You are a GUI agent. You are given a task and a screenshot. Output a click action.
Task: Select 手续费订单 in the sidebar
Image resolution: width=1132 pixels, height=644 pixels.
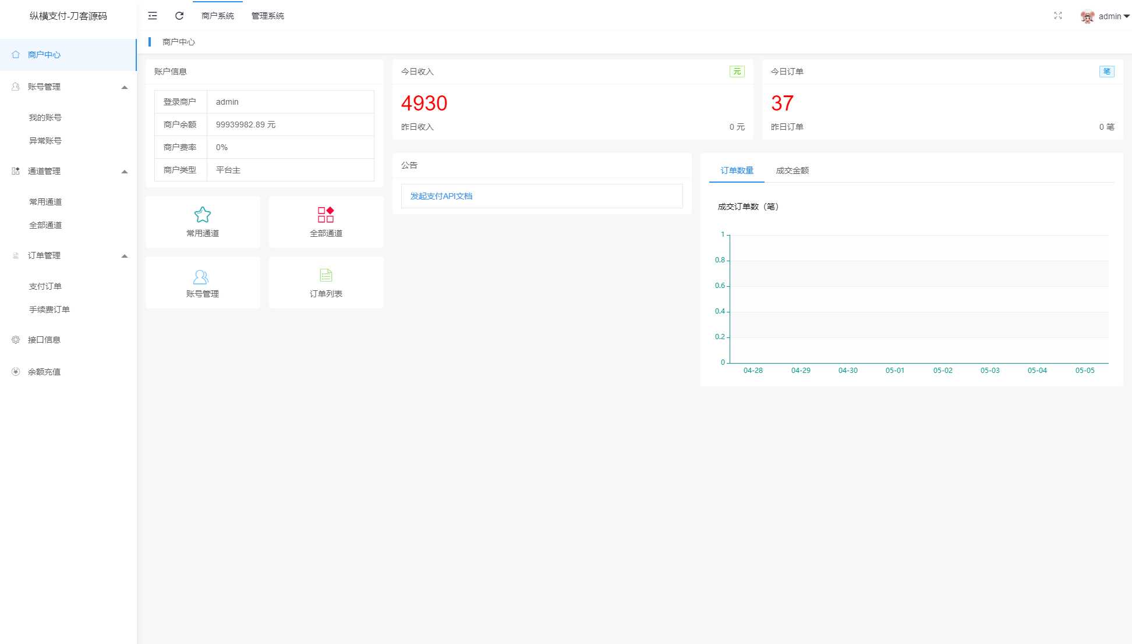click(49, 309)
